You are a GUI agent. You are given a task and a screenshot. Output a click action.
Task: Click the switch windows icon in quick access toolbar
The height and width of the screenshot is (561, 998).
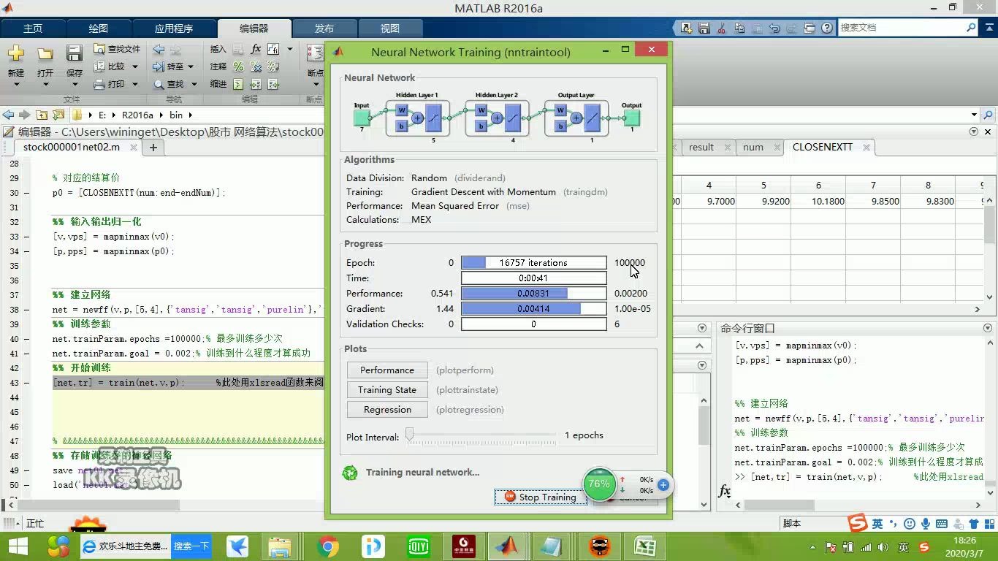pyautogui.click(x=810, y=28)
